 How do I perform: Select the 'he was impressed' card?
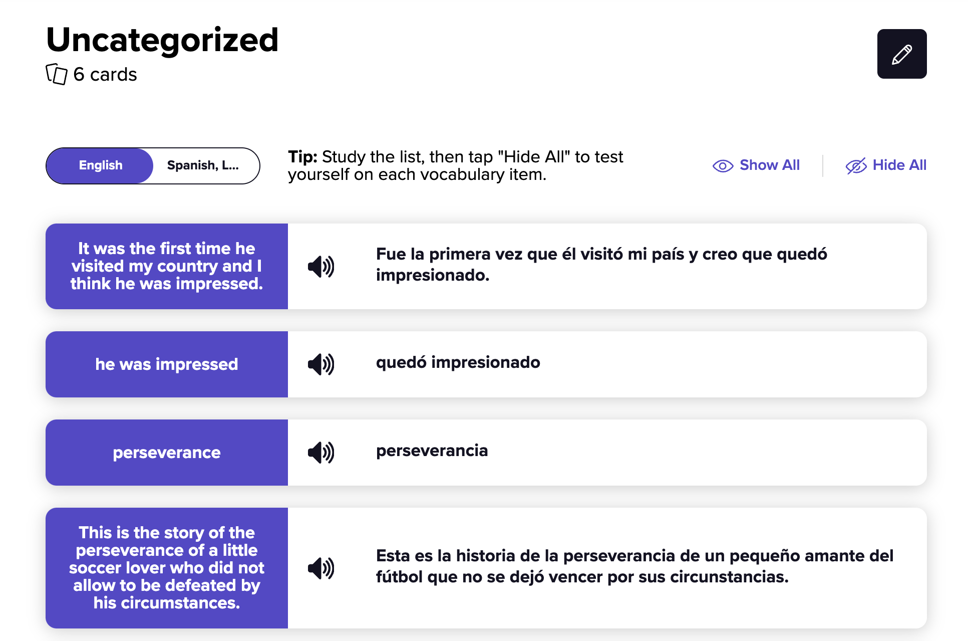167,364
